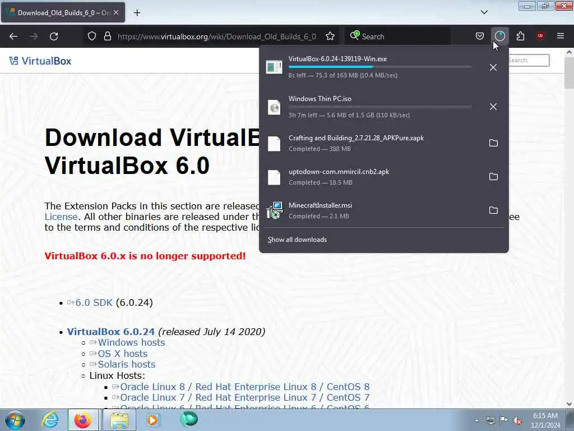Viewport: 574px width, 431px height.
Task: Go back to the previous page
Action: coord(13,36)
